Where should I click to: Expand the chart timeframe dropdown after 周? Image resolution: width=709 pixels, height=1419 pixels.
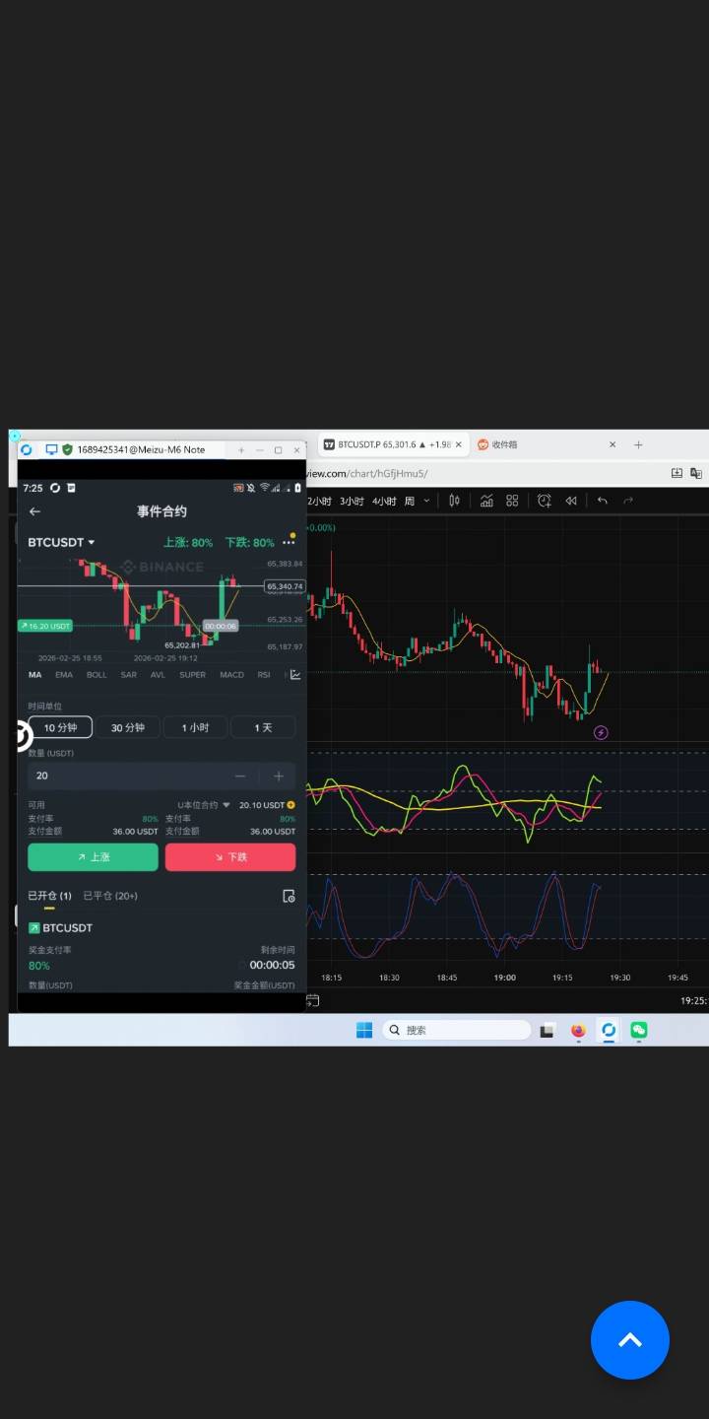coord(426,501)
